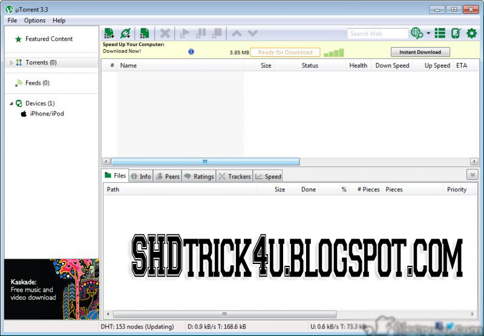
Task: Click the upload speed status entry
Action: point(338,326)
